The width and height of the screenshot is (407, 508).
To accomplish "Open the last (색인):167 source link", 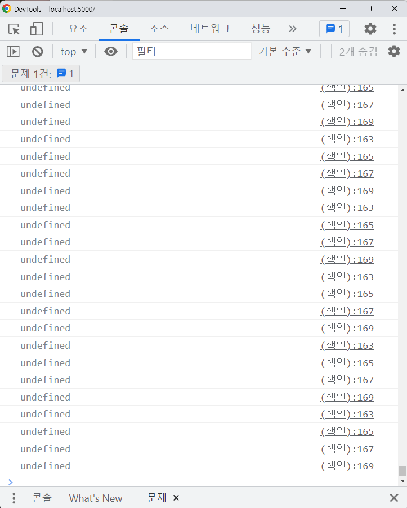I will [347, 449].
